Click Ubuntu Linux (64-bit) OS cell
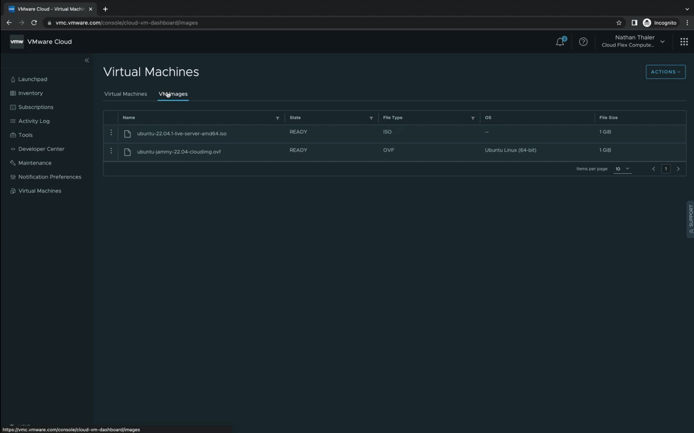The height and width of the screenshot is (433, 694). (511, 150)
